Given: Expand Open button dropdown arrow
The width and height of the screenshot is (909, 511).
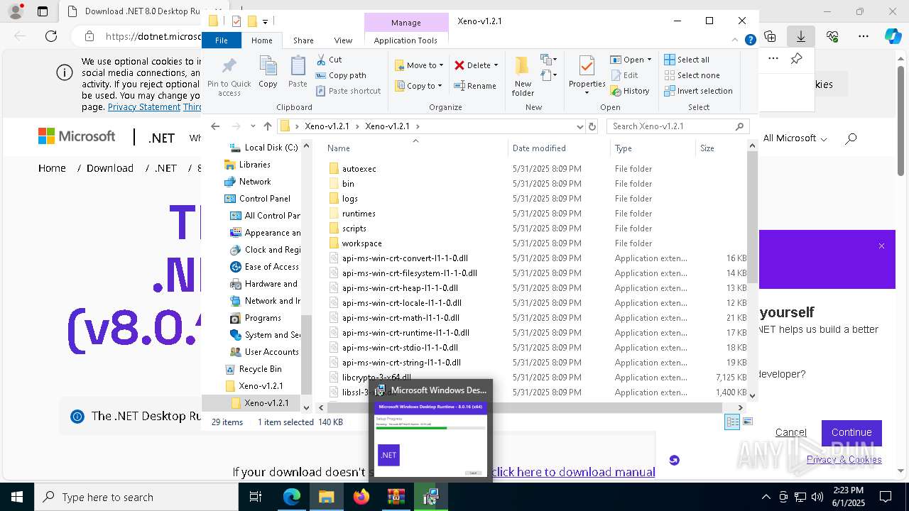Looking at the screenshot, I should pyautogui.click(x=649, y=60).
